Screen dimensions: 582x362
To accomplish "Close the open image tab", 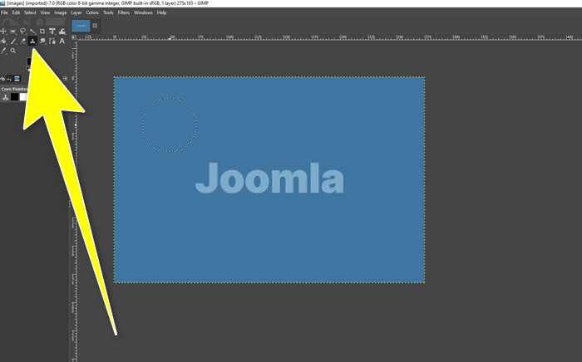I will point(95,26).
